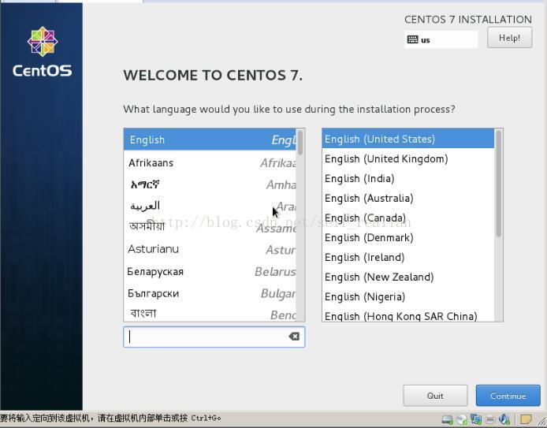Select the Assamese language row
547x428 pixels.
pyautogui.click(x=210, y=228)
